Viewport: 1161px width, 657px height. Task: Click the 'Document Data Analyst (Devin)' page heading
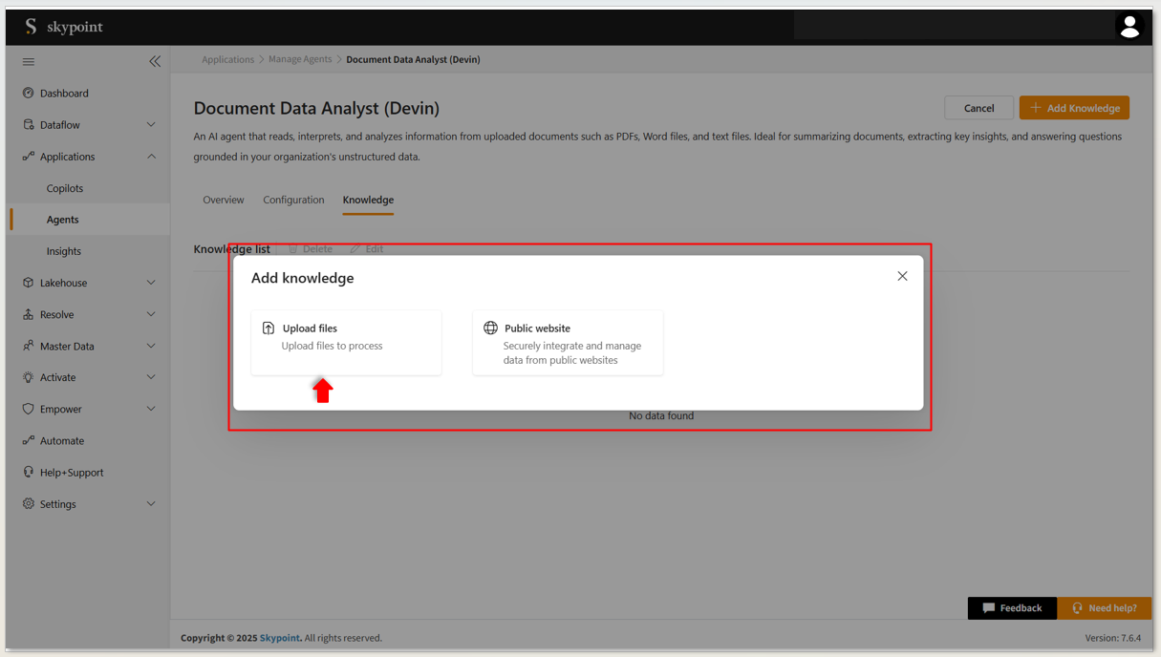coord(316,109)
